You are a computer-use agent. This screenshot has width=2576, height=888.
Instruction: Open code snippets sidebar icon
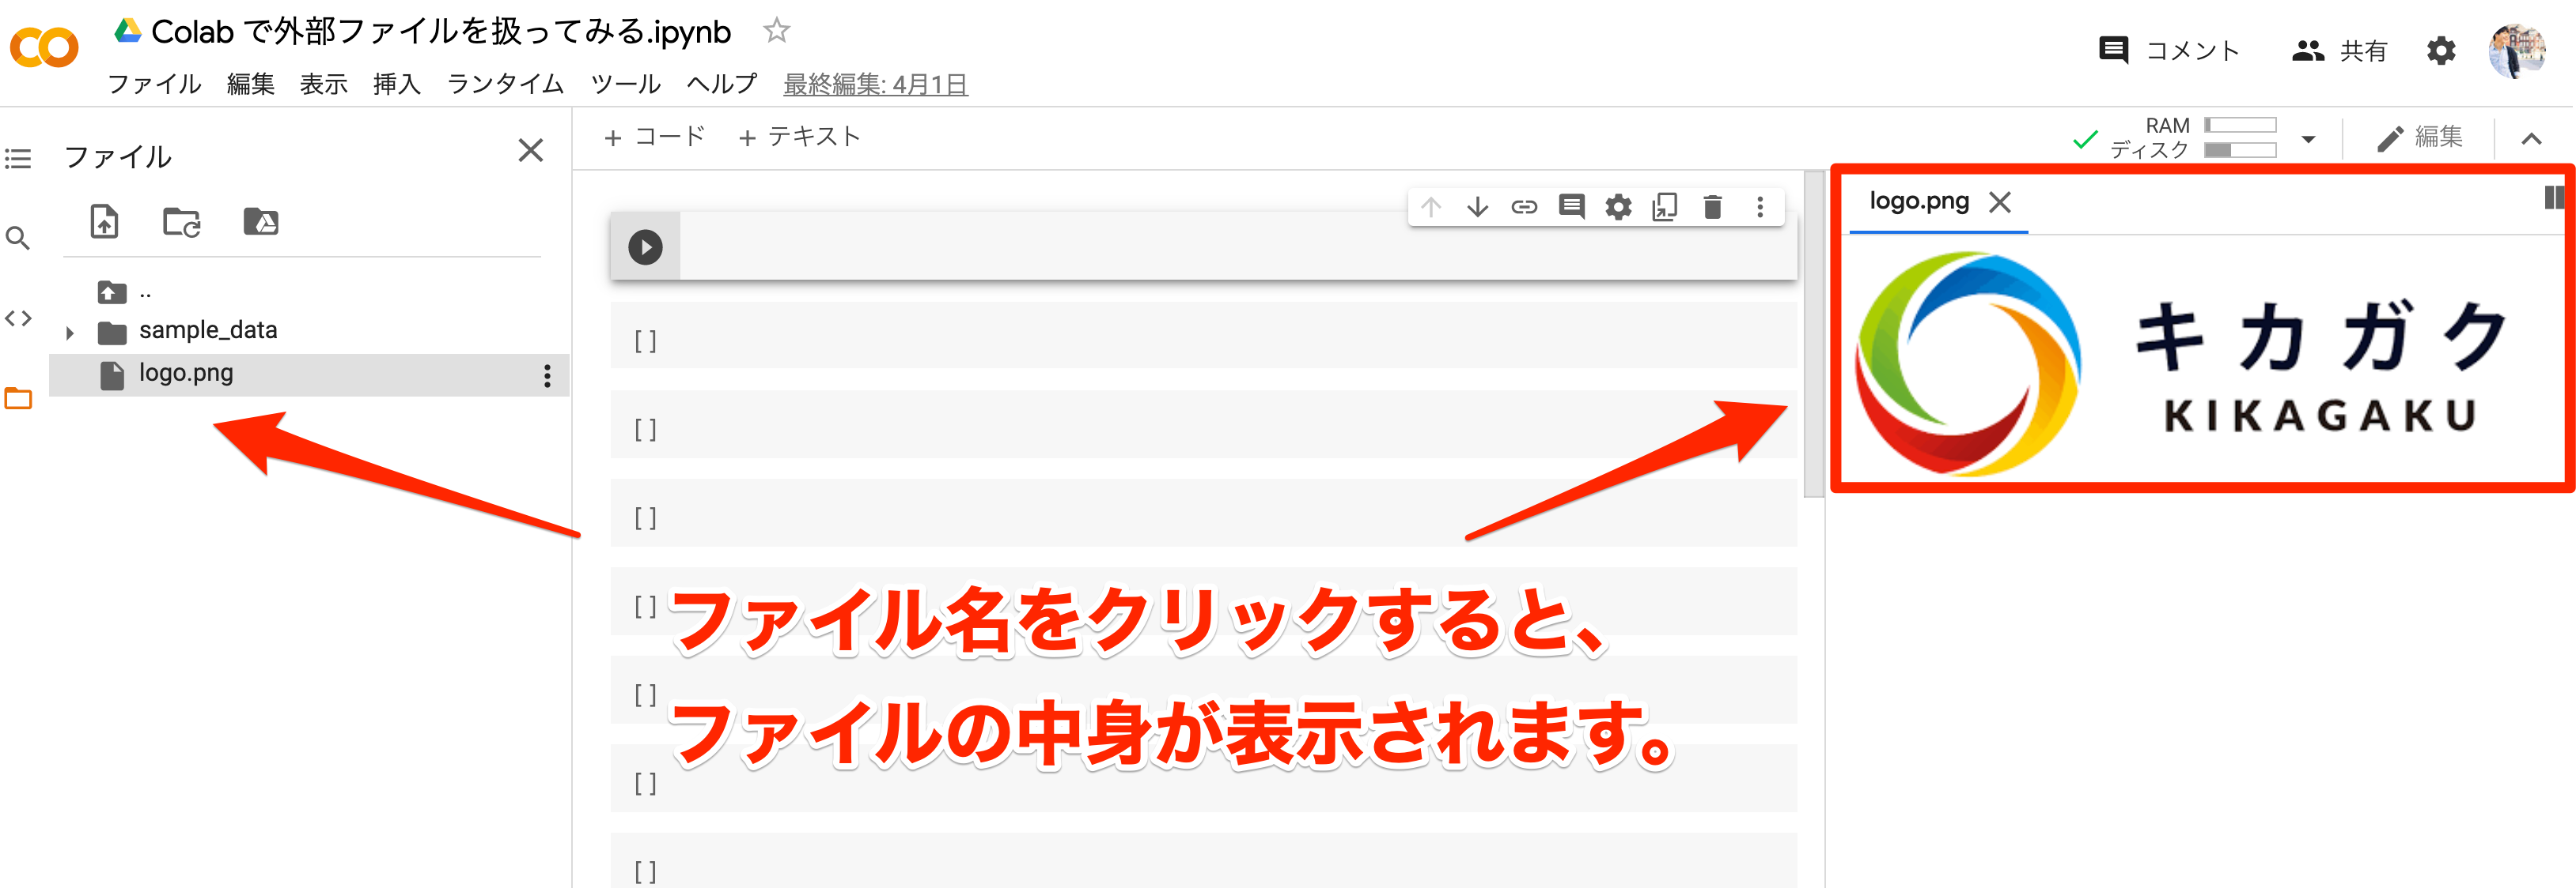(18, 318)
